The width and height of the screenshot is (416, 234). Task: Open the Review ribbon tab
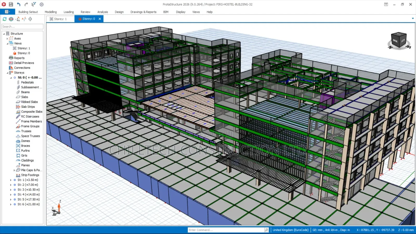pyautogui.click(x=86, y=12)
